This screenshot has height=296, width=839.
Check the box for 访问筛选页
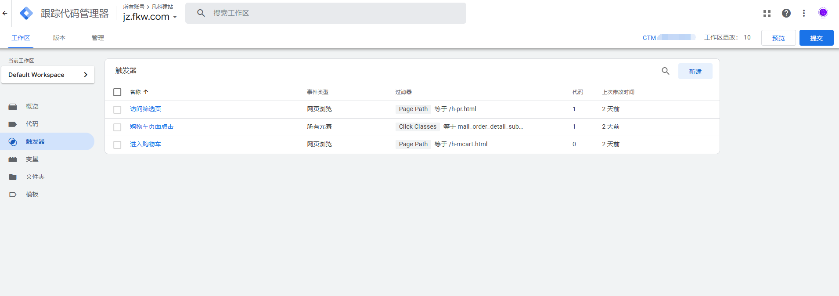coord(117,110)
